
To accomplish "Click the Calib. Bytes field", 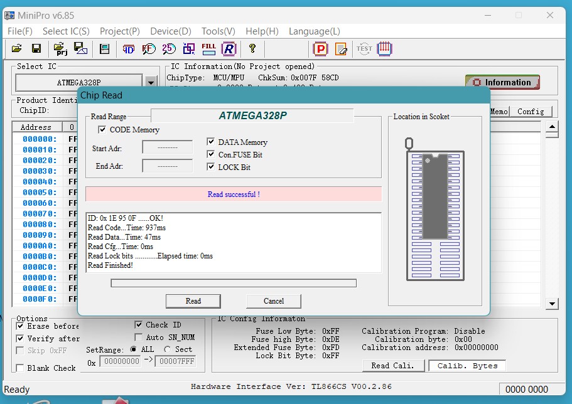I will (467, 365).
